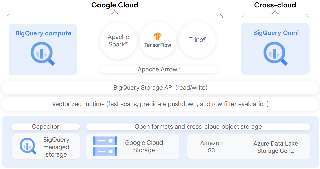Click the BigQuery managed storage text
The height and width of the screenshot is (169, 320).
56,147
